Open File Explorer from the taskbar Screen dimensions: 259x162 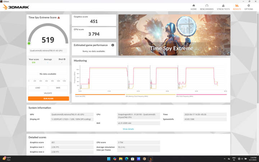pyautogui.click(x=121, y=159)
